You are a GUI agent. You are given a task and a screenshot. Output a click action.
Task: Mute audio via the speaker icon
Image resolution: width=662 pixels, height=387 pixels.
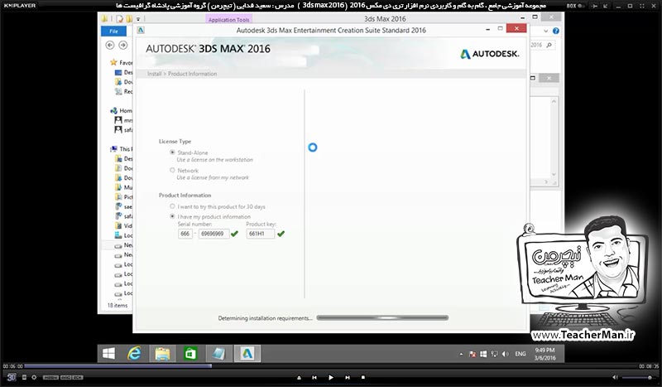coord(615,377)
